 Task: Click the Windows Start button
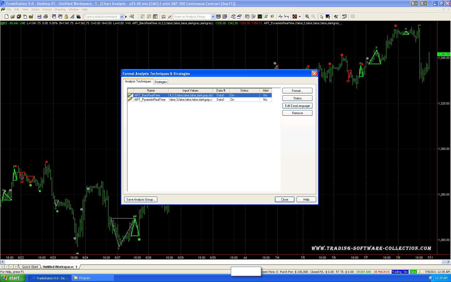(13, 278)
